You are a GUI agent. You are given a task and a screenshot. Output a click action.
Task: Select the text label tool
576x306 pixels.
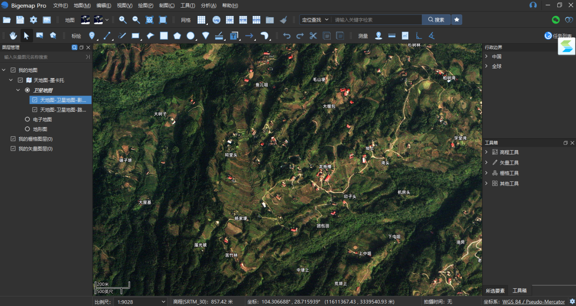[234, 35]
